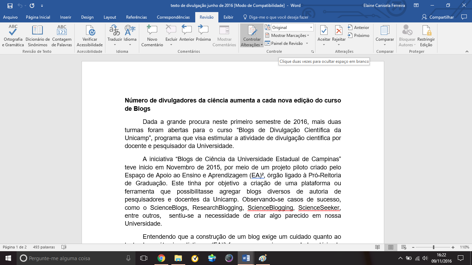Click the document title heading text
Screen dimensions: 472x265
233,105
